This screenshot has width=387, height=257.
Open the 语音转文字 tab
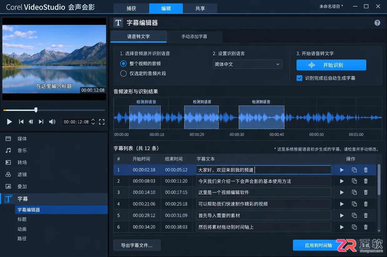(x=138, y=36)
